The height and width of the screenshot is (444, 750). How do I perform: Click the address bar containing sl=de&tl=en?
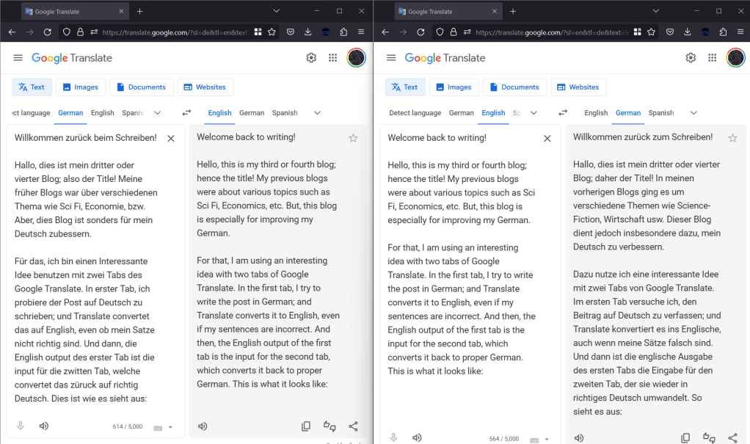[x=176, y=32]
